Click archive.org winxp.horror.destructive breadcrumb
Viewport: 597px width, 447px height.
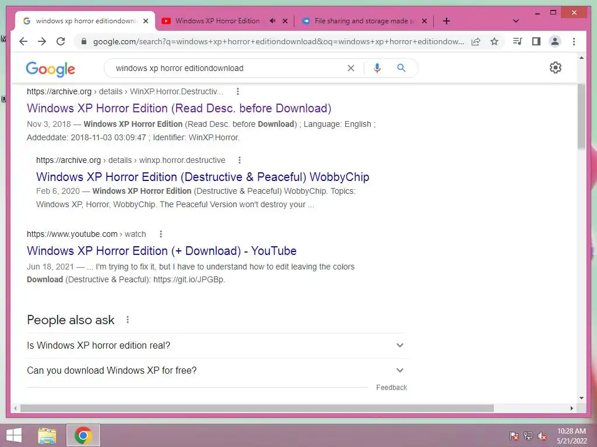pyautogui.click(x=131, y=160)
